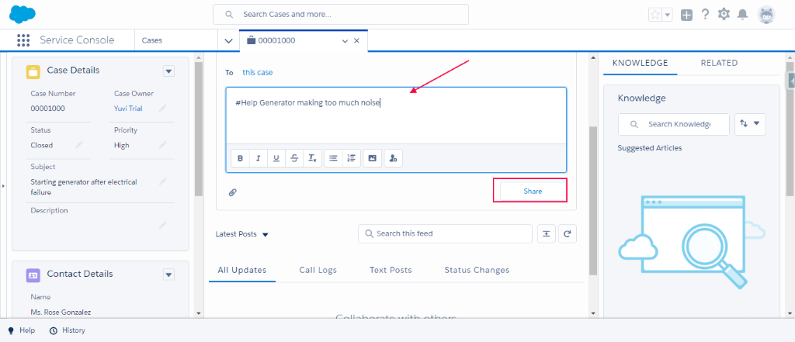Image resolution: width=795 pixels, height=342 pixels.
Task: Open the Setup gear icon
Action: tap(724, 14)
